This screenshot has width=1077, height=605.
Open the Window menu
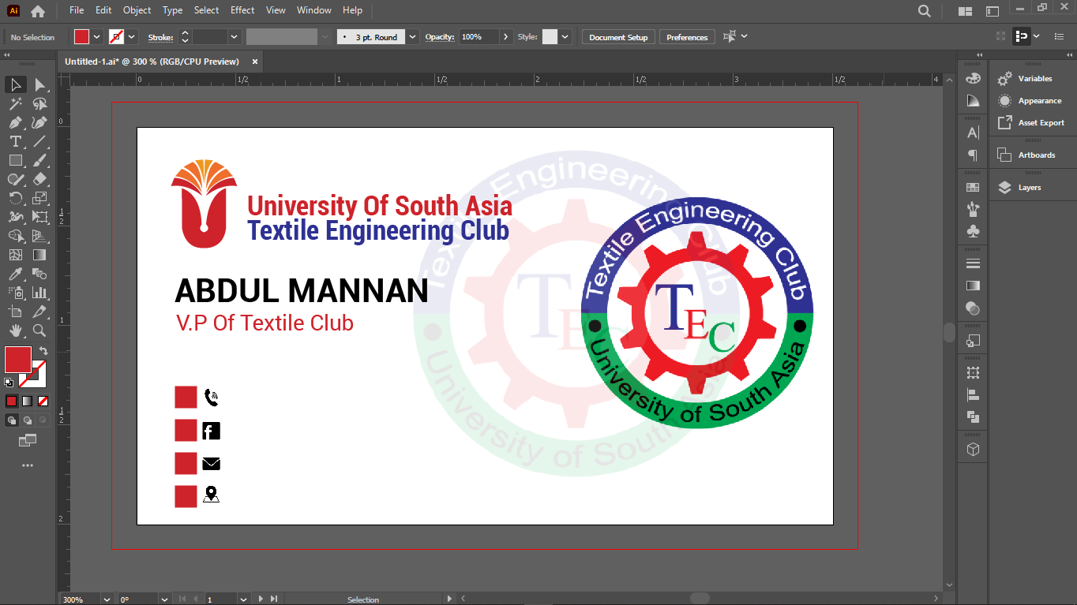click(314, 10)
